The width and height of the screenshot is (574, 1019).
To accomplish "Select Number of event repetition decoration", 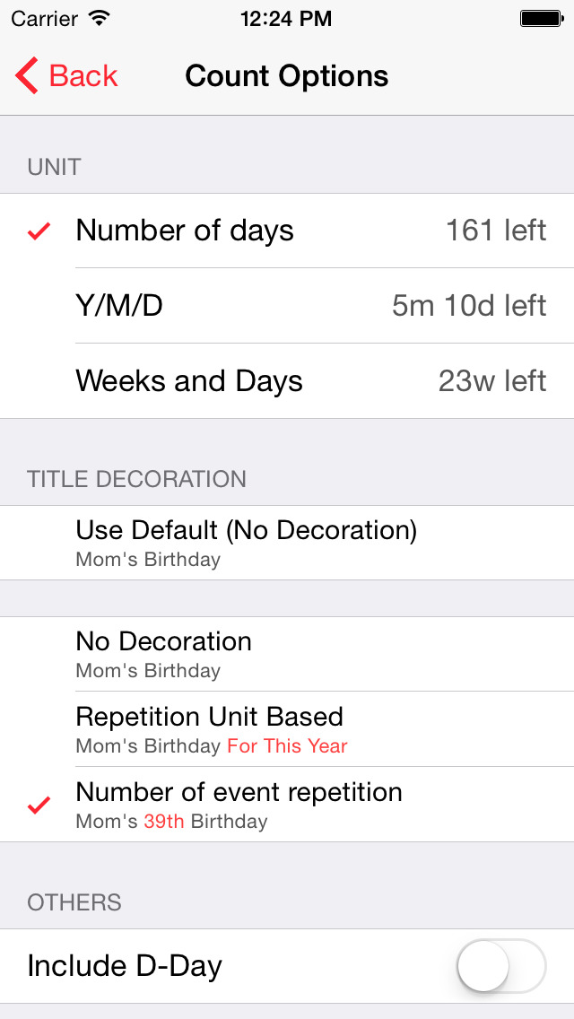I will coord(239,804).
